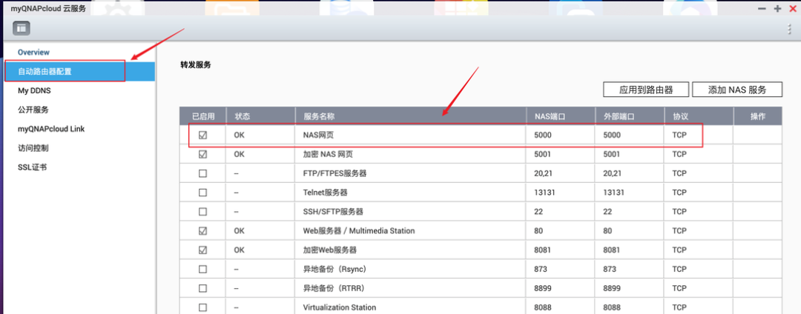Viewport: 801px width, 314px height.
Task: Select the SSH/SFTP服务器 service name
Action: click(333, 212)
